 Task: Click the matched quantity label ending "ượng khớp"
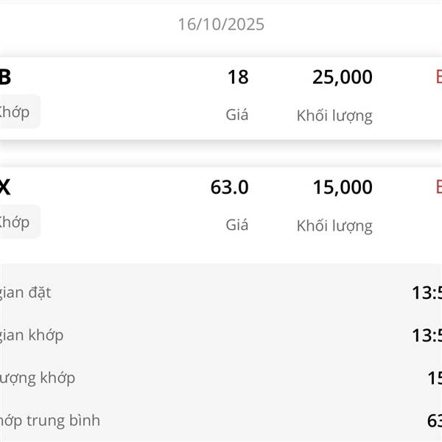pyautogui.click(x=38, y=378)
